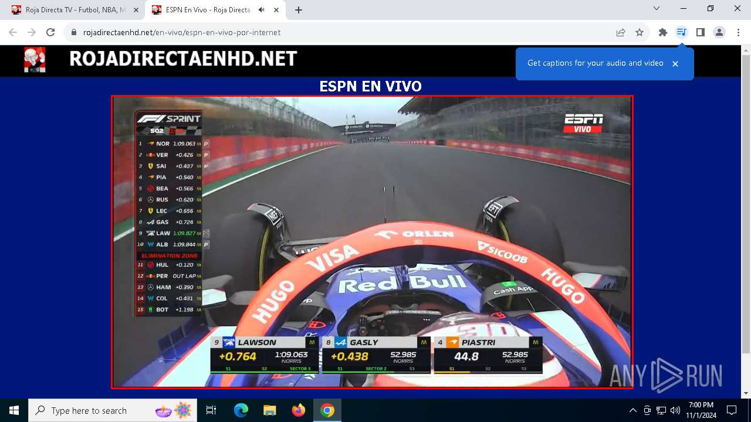Toggle the browser side panel icon

pyautogui.click(x=700, y=33)
